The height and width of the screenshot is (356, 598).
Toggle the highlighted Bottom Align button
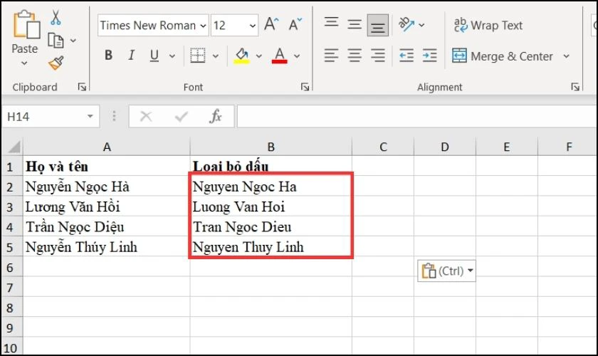tap(377, 26)
